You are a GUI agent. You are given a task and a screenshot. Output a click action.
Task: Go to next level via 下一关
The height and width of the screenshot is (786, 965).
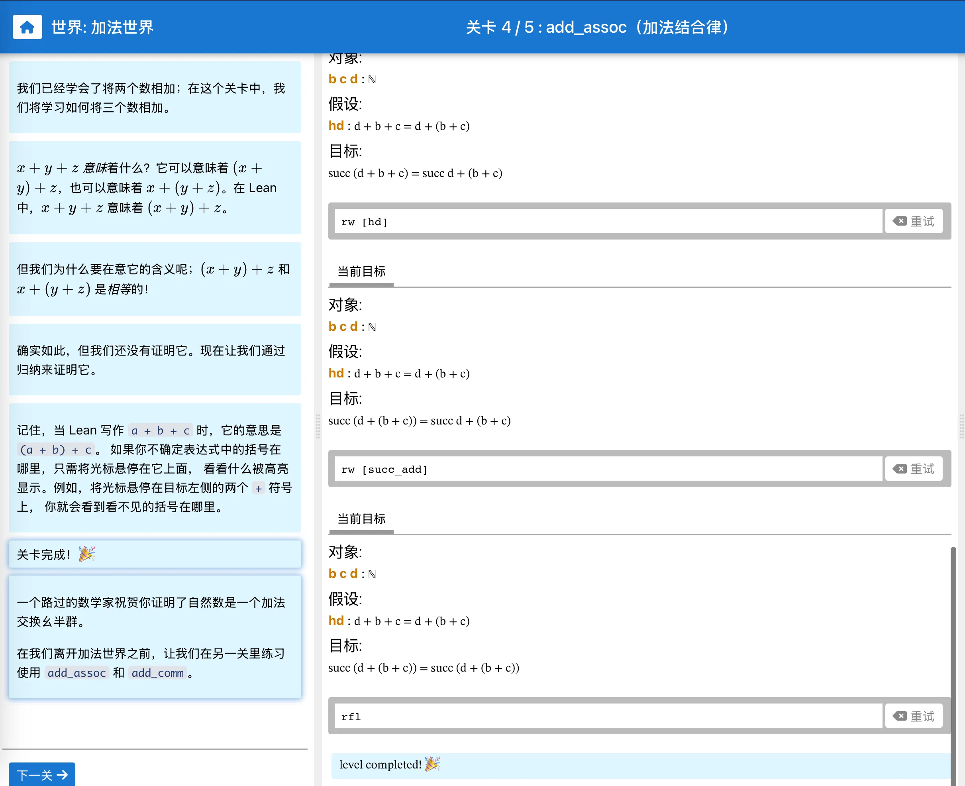pos(42,775)
